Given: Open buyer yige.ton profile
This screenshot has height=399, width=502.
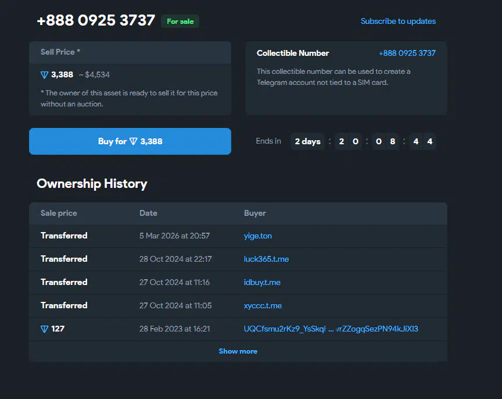Looking at the screenshot, I should 257,236.
